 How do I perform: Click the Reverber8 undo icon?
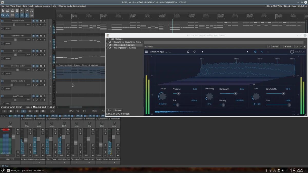188,52
